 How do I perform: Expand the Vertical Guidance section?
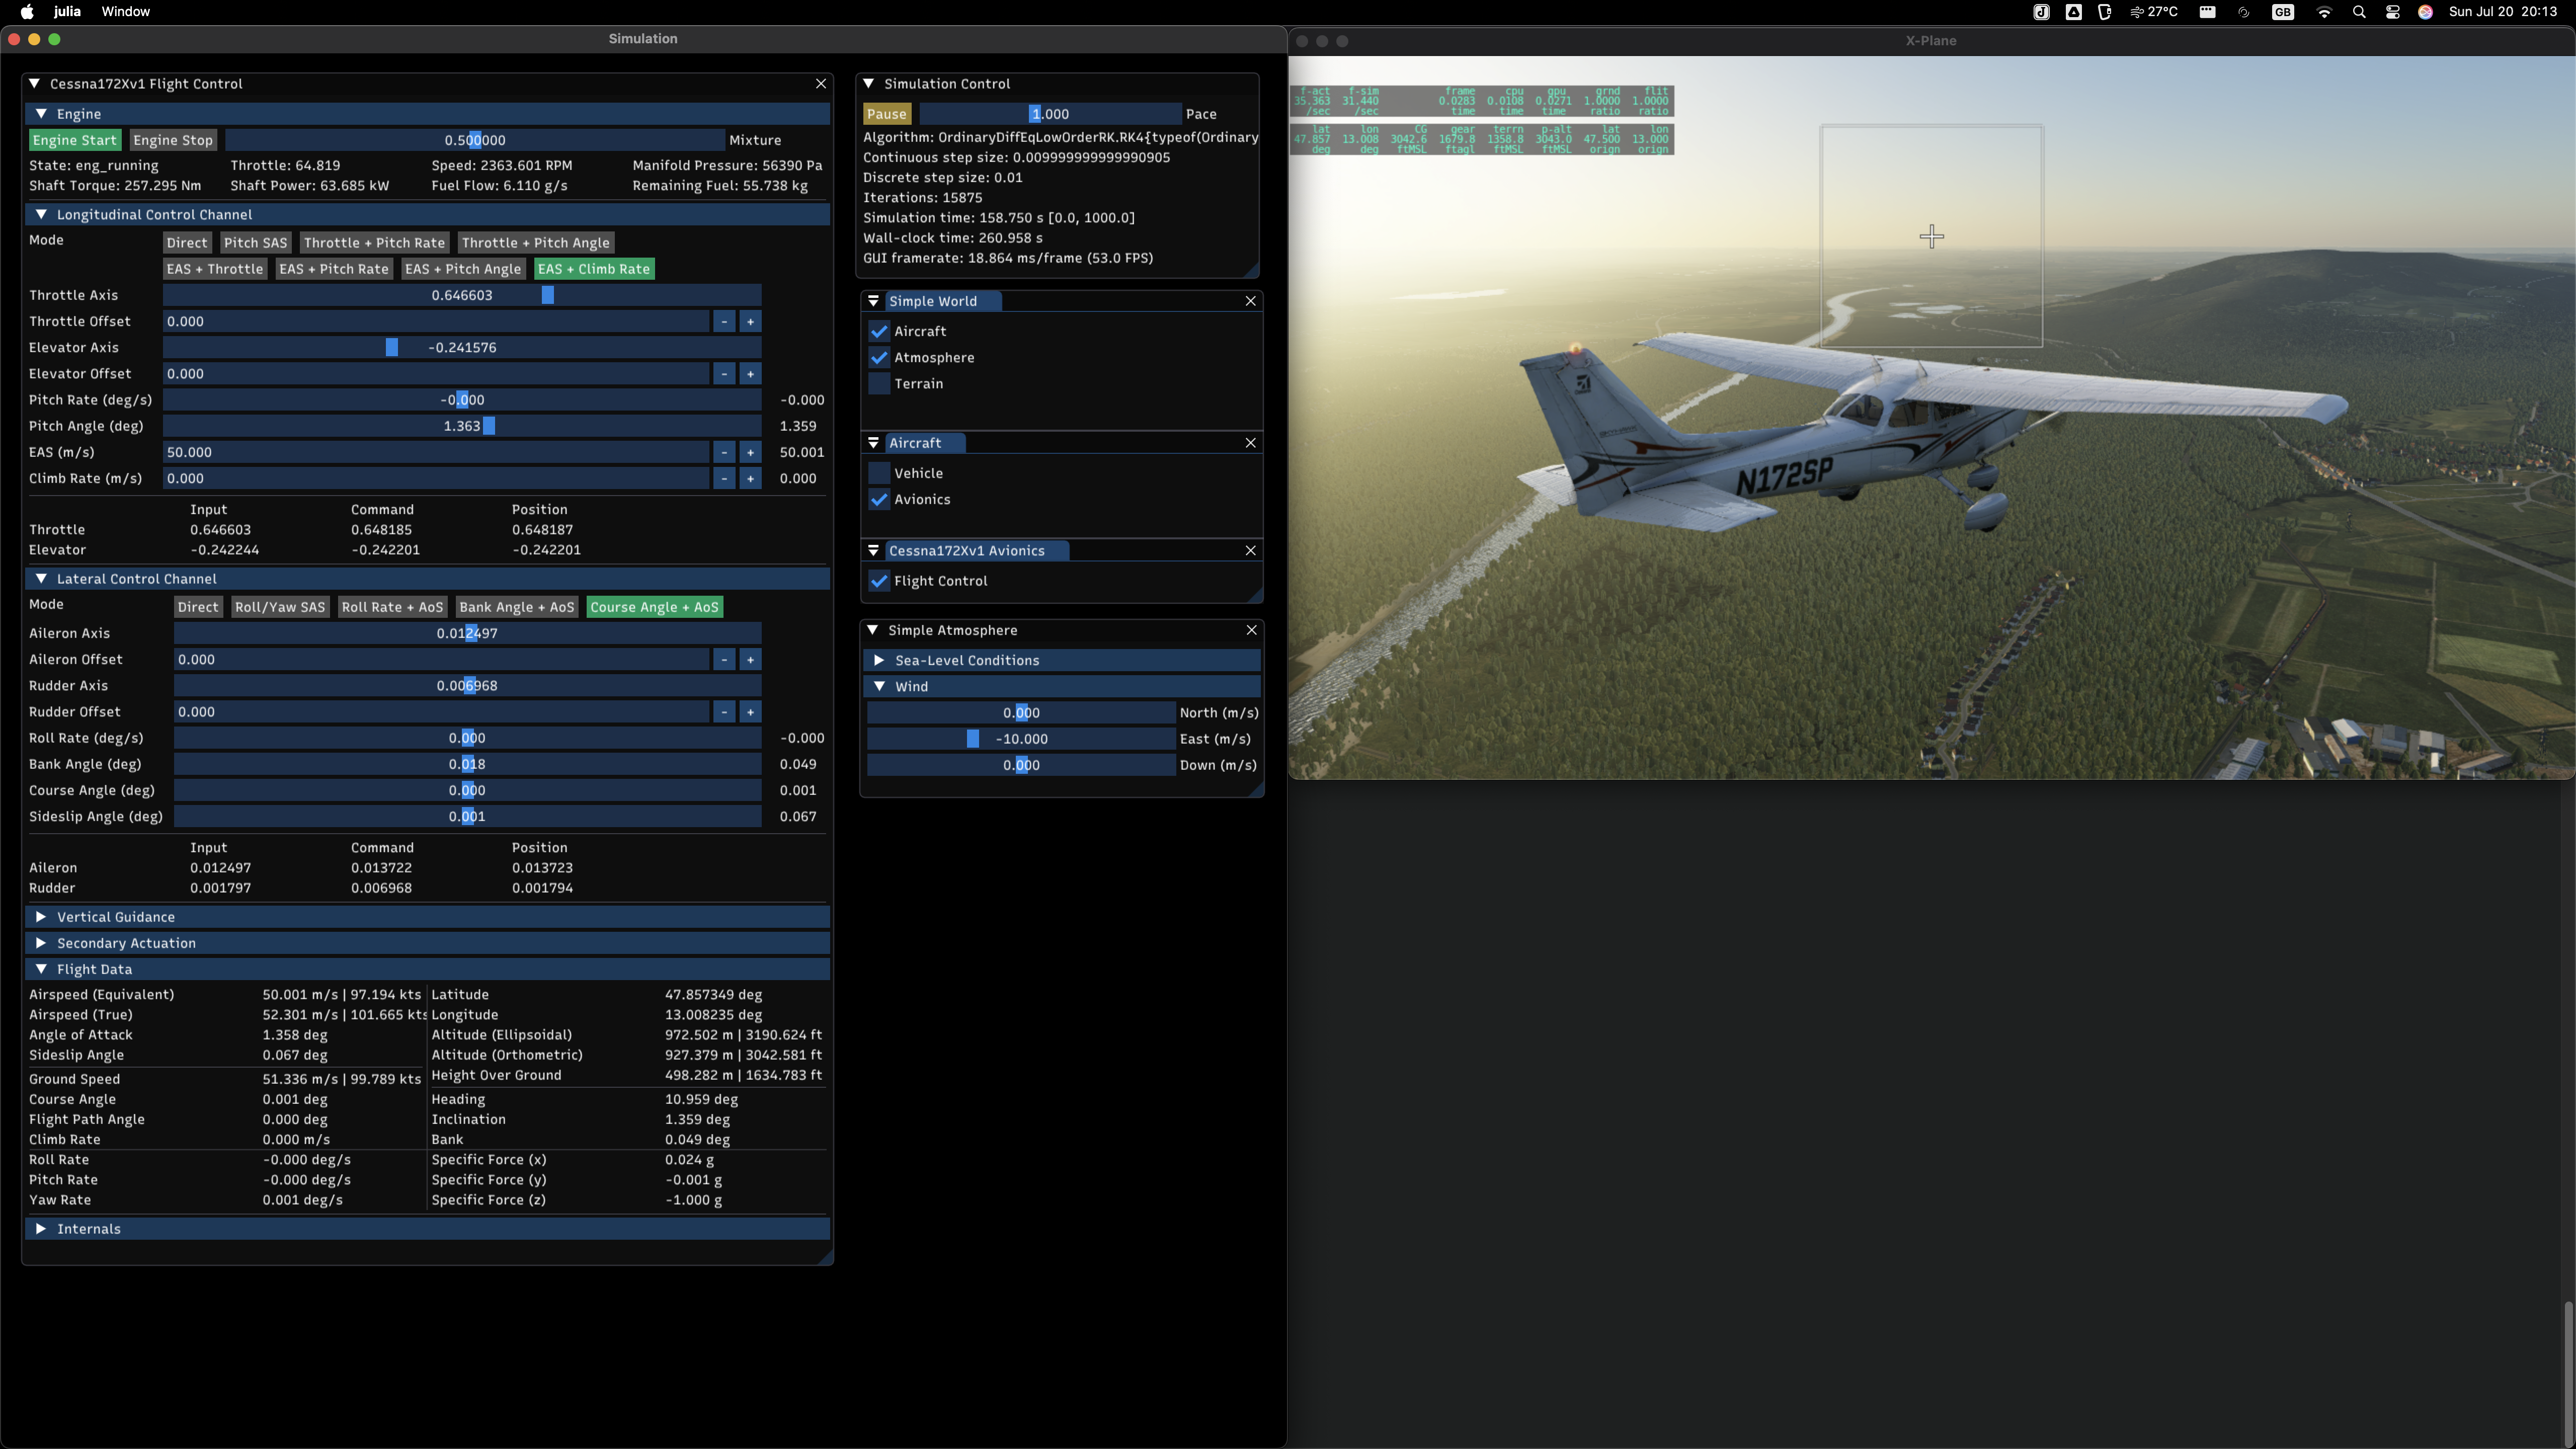[41, 917]
